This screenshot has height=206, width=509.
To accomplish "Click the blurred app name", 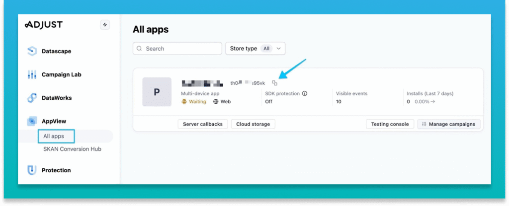I will coord(202,83).
